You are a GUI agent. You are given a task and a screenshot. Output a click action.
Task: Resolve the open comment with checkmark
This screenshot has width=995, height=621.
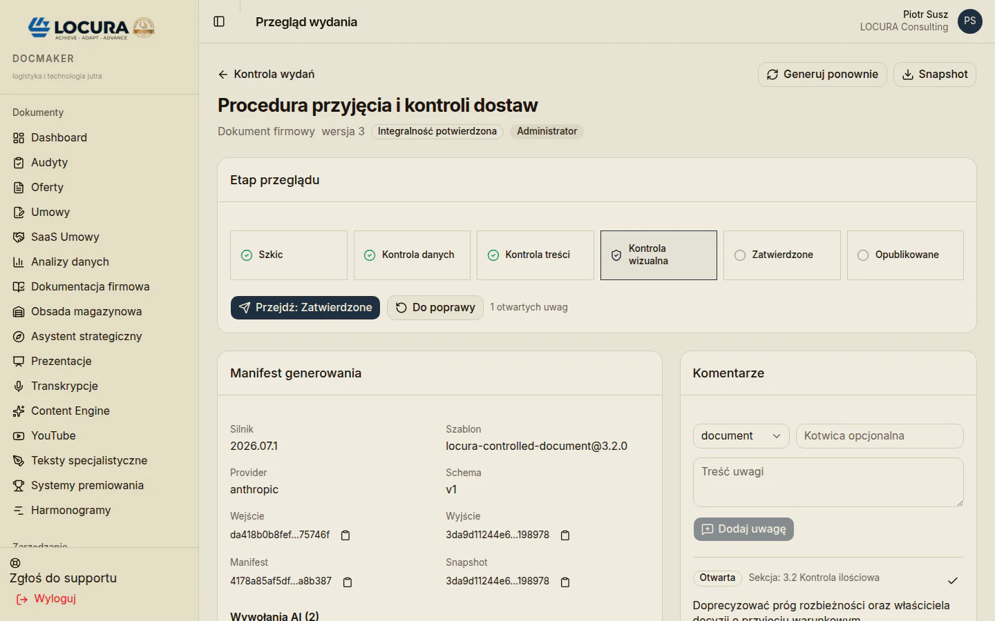(x=953, y=580)
